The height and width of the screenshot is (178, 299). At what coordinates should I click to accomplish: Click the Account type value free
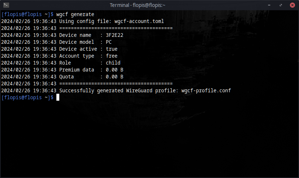pyautogui.click(x=112, y=56)
